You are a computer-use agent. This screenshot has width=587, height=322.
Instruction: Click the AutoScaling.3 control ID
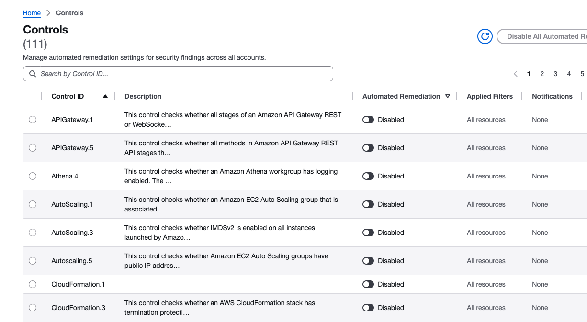(72, 233)
